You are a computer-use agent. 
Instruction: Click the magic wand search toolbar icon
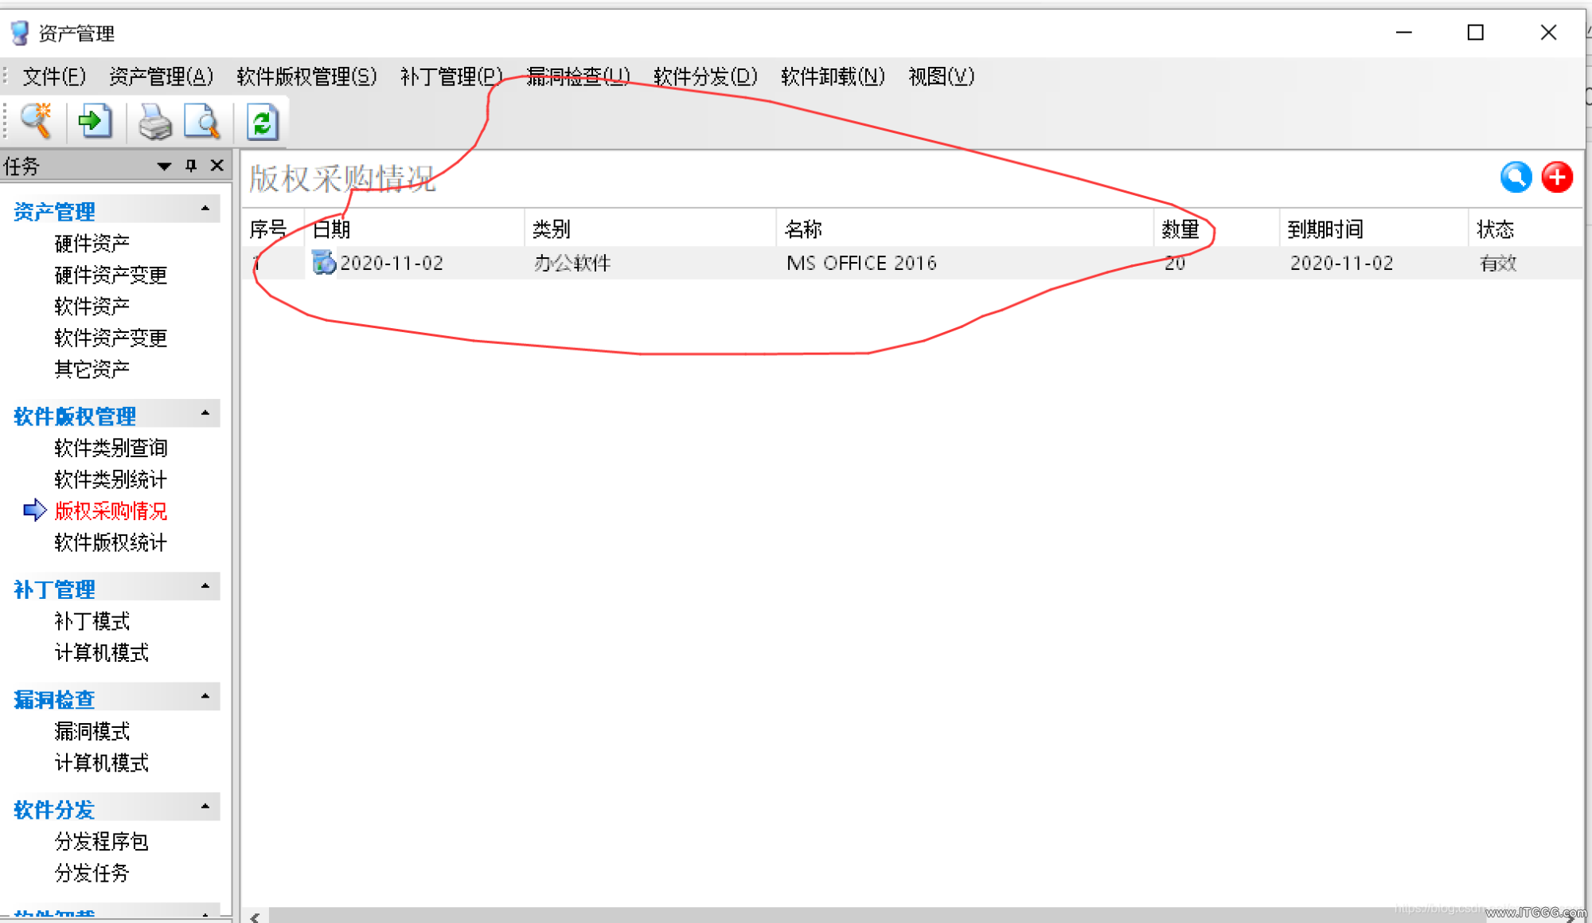[37, 122]
